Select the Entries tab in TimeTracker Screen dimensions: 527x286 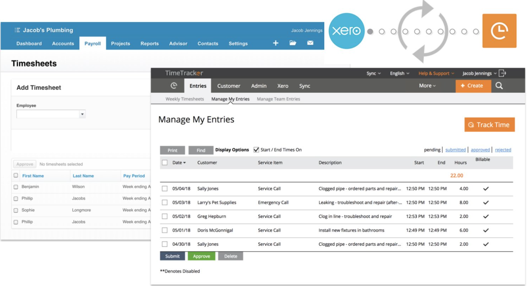coord(198,86)
